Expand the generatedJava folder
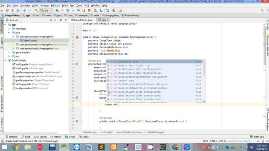 point(9,52)
